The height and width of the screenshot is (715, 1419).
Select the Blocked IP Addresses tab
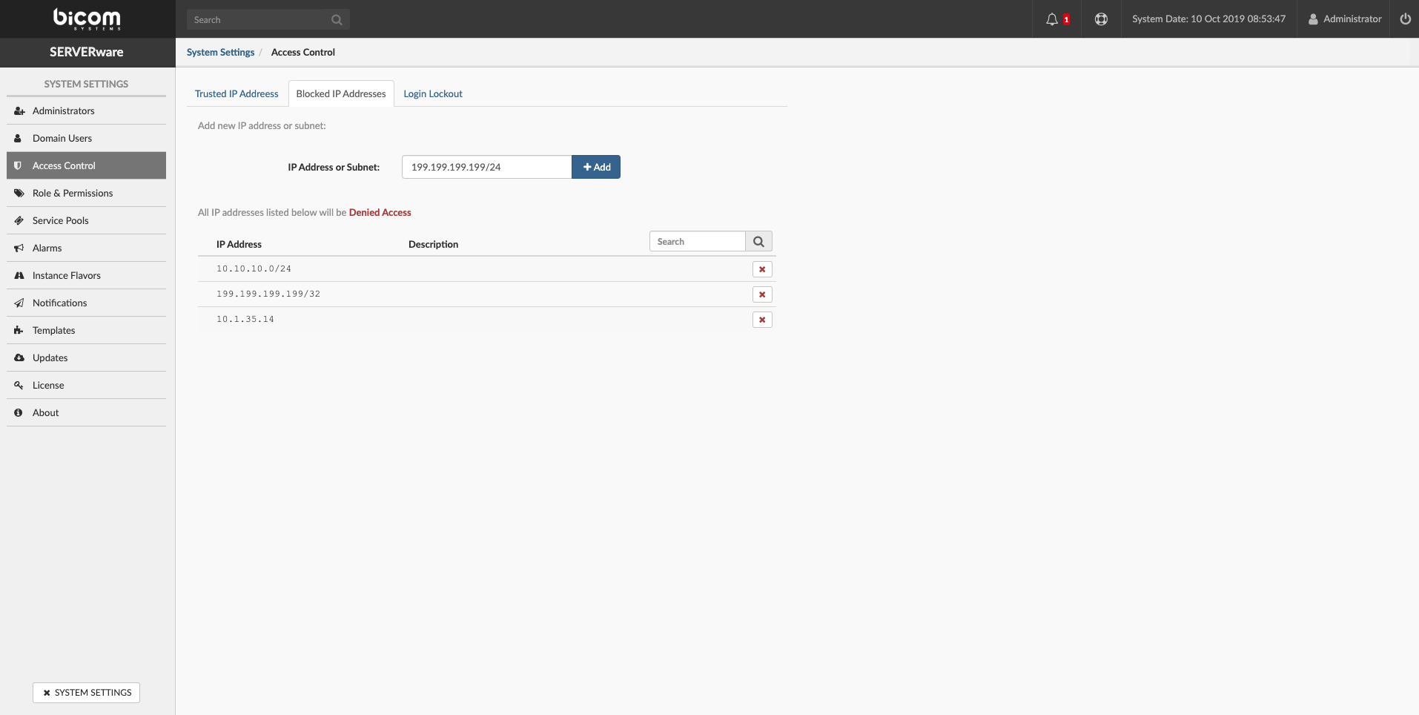coord(341,94)
